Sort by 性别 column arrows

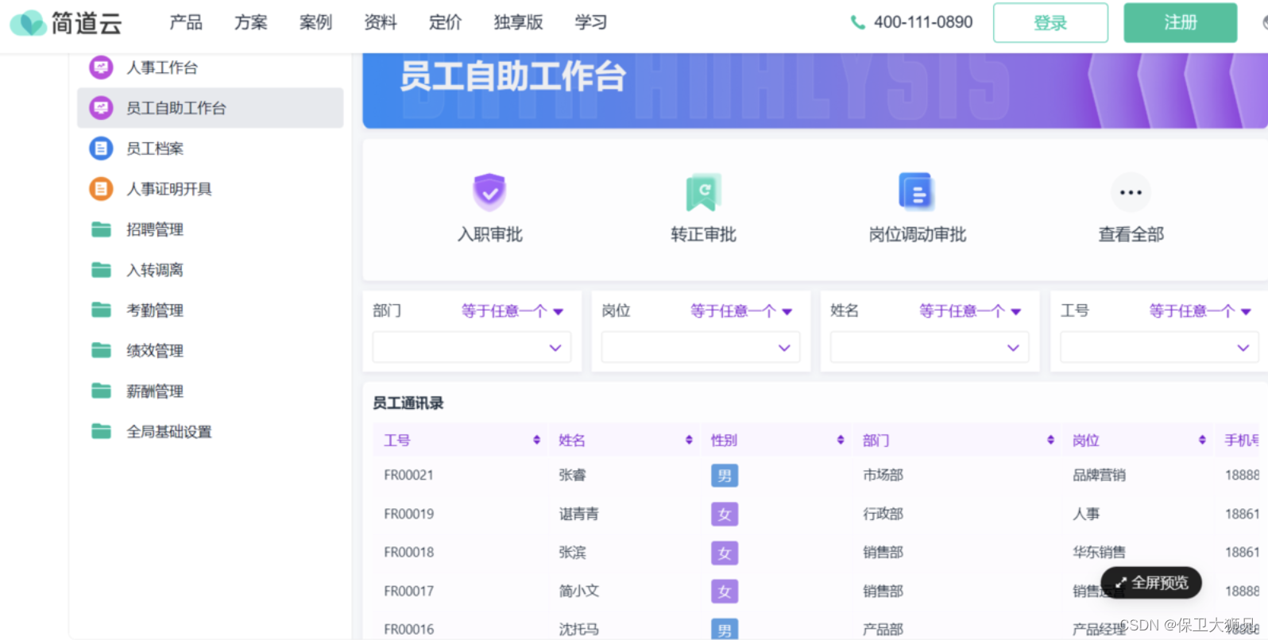pos(841,440)
